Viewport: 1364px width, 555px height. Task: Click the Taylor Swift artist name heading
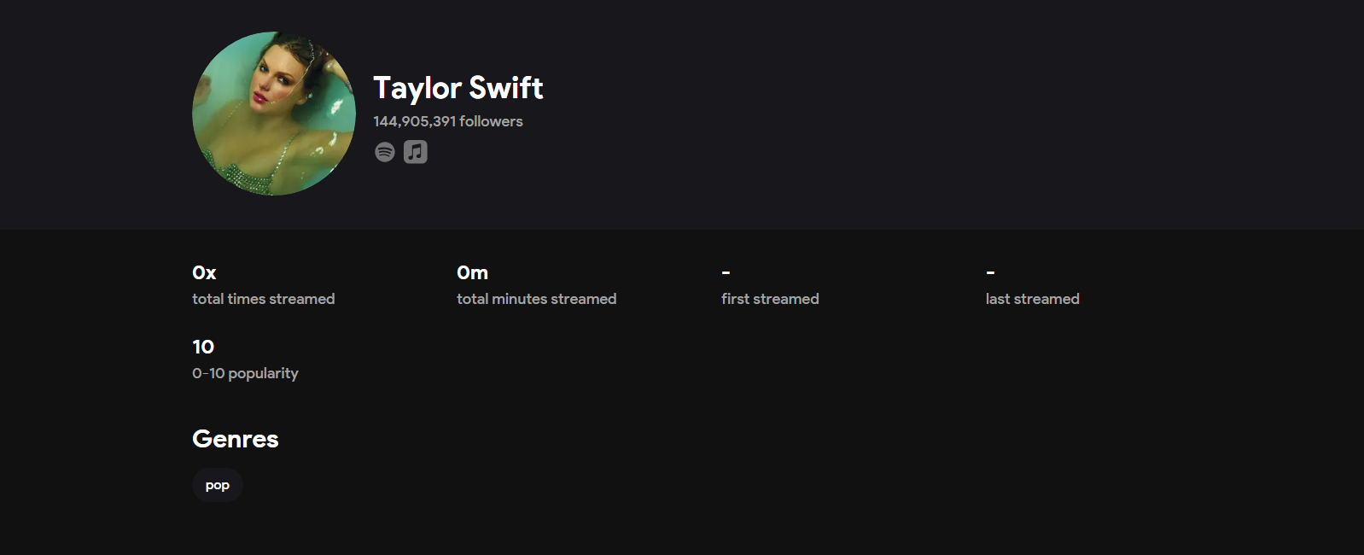[x=458, y=88]
